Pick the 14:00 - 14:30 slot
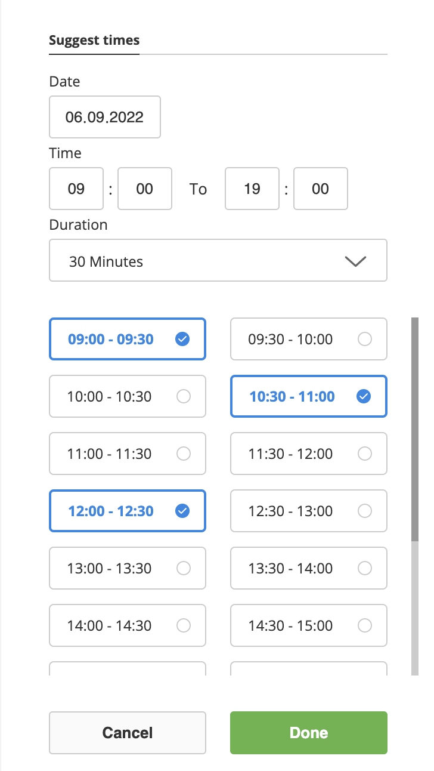 point(127,625)
